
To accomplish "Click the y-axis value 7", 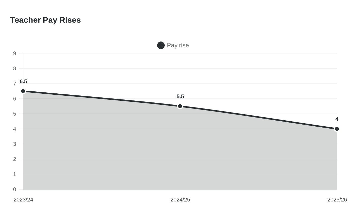I will [x=15, y=84].
